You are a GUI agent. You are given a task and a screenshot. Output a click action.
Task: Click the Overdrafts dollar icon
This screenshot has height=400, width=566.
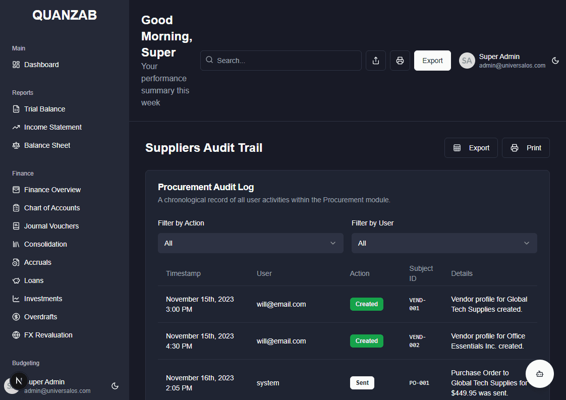[16, 317]
